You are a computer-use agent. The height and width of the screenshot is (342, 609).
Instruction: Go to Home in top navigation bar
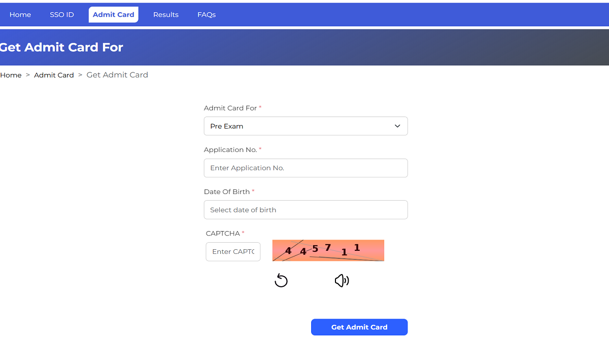pos(20,15)
